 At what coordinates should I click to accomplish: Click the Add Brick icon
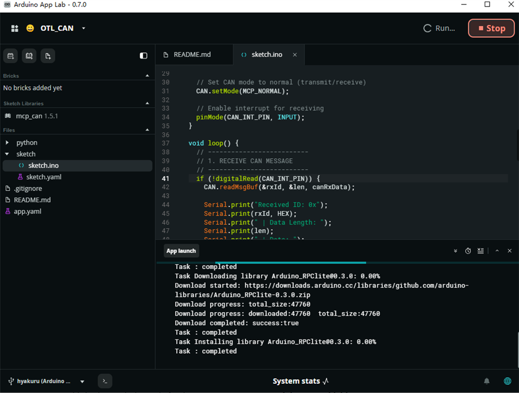coord(10,56)
